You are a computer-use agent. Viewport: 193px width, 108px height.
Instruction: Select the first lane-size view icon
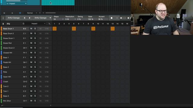point(123,18)
